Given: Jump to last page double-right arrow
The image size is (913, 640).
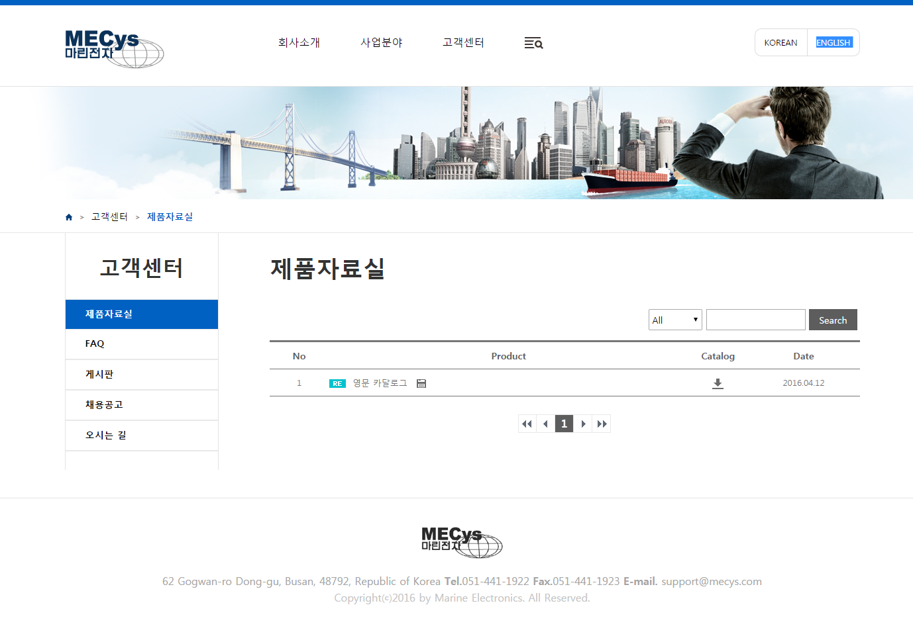Looking at the screenshot, I should tap(602, 424).
